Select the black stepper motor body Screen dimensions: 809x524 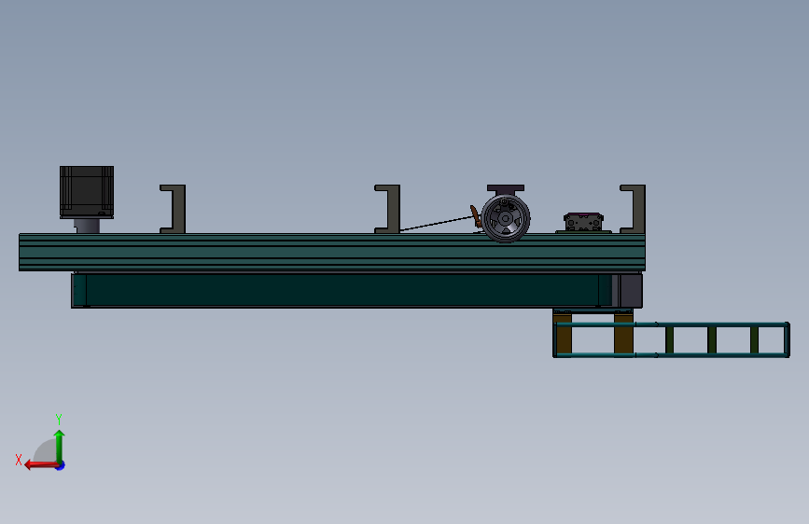[87, 192]
